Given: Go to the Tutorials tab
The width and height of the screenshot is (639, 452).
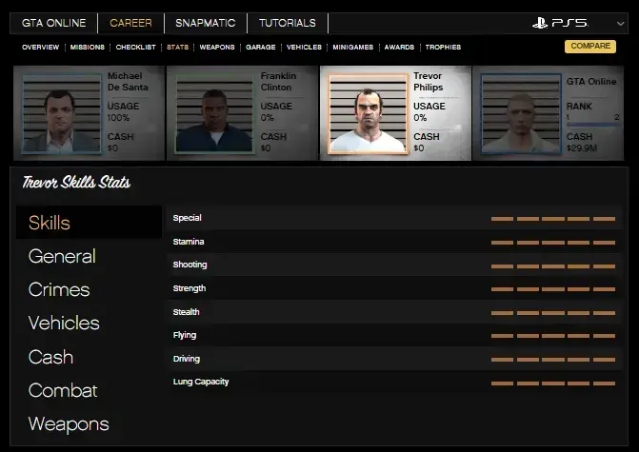Looking at the screenshot, I should coord(288,23).
